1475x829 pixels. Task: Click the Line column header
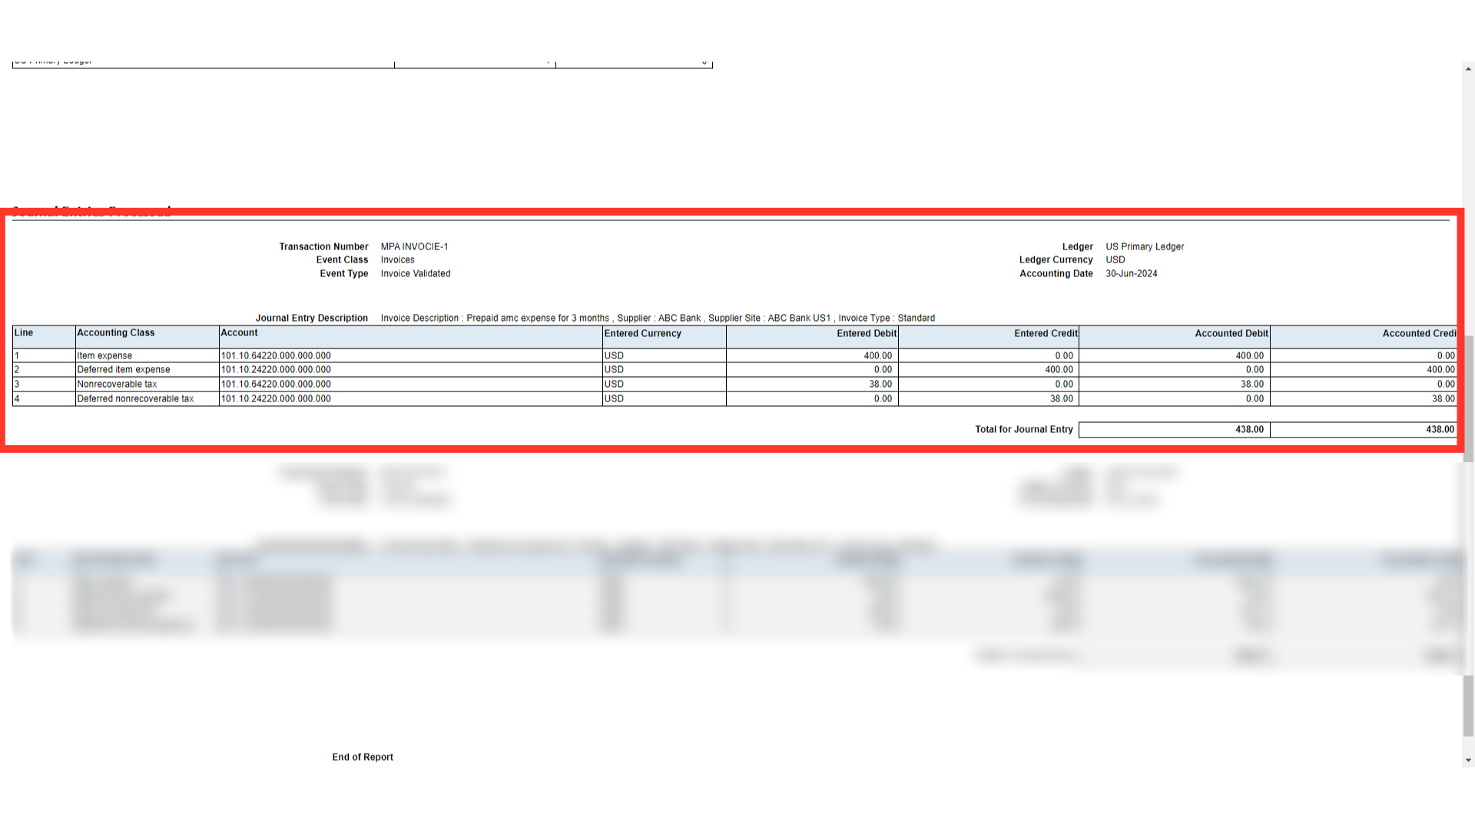(44, 336)
